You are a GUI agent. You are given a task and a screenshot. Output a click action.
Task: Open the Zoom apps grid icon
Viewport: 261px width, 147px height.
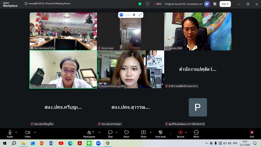point(215,4)
